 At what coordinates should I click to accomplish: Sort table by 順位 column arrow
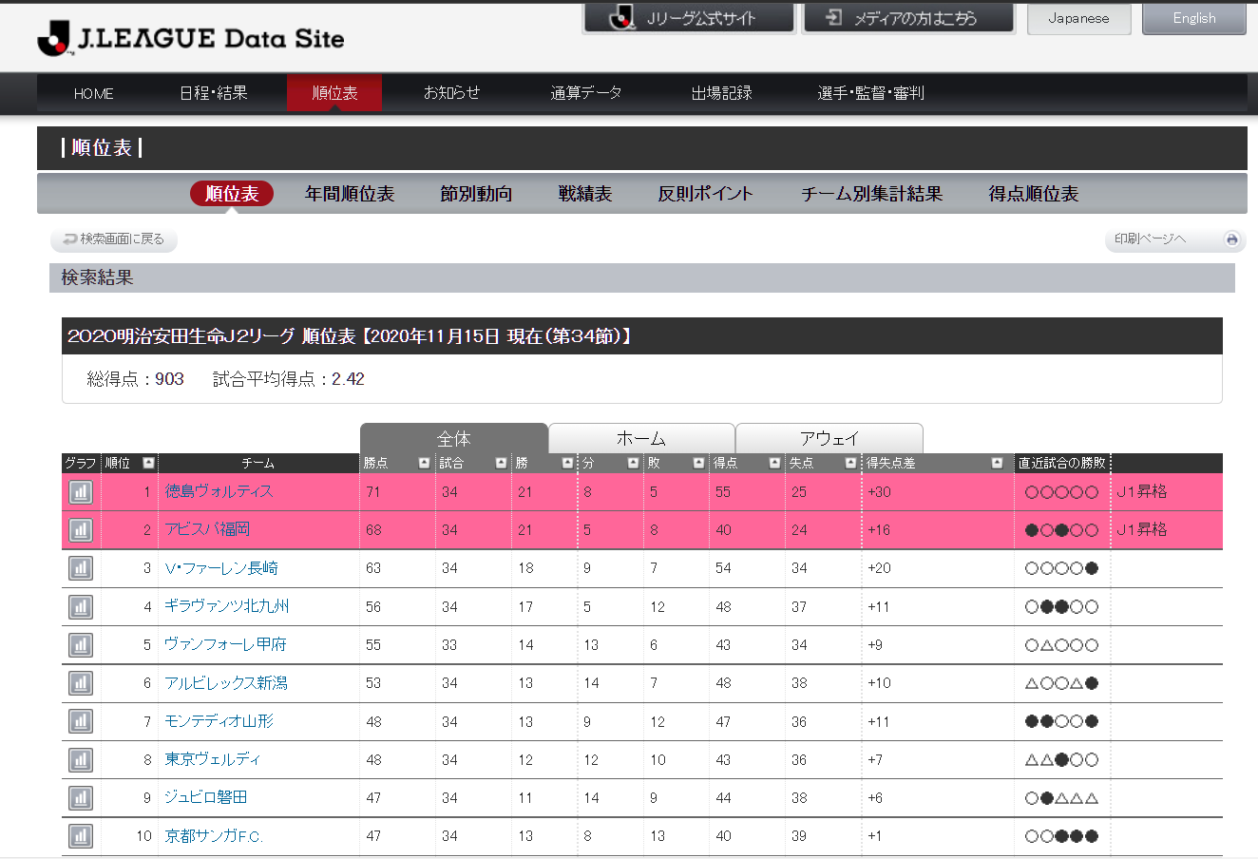point(148,463)
